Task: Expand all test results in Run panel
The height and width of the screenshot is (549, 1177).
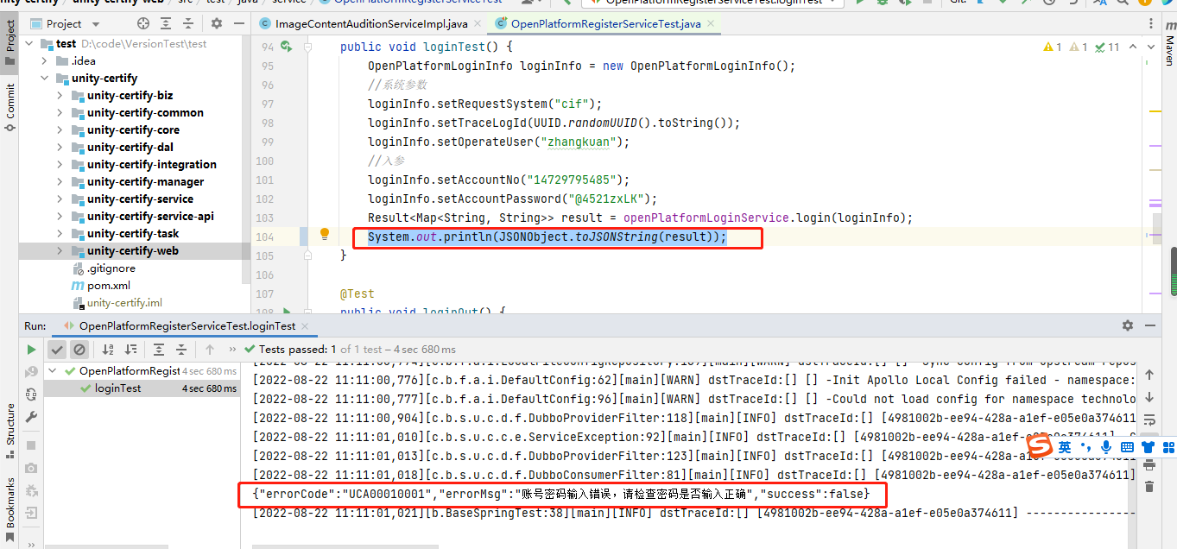Action: (159, 350)
